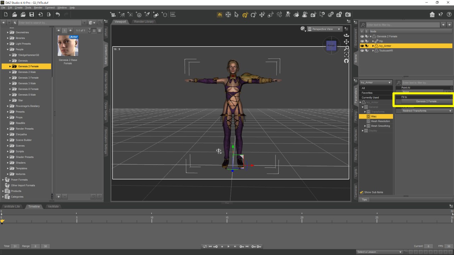Toggle selectability of ToulouseHR node

(367, 51)
